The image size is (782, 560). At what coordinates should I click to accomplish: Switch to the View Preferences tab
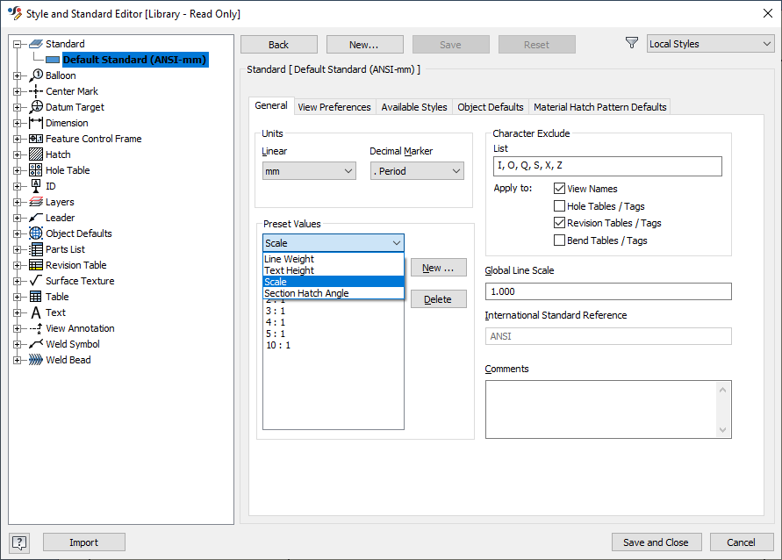point(334,107)
